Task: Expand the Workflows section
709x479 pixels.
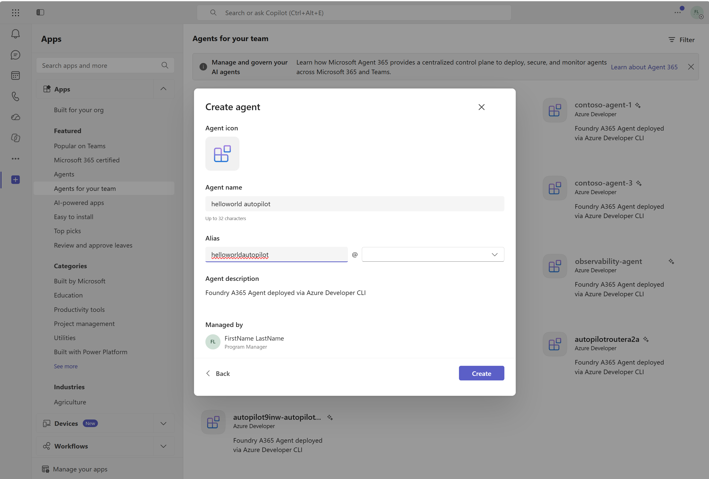Action: click(x=163, y=446)
